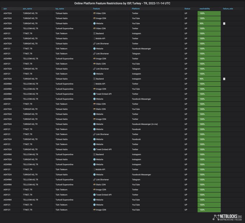Sort table by Status column header
This screenshot has height=223, width=245.
click(x=187, y=9)
